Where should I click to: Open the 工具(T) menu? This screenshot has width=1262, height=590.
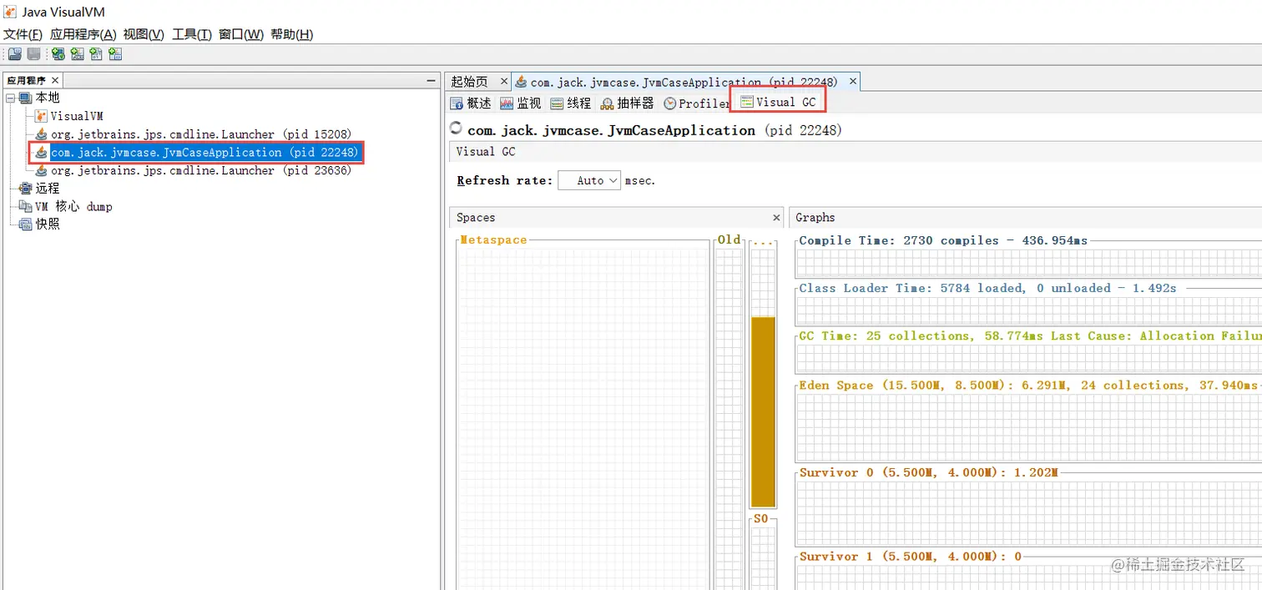(192, 34)
